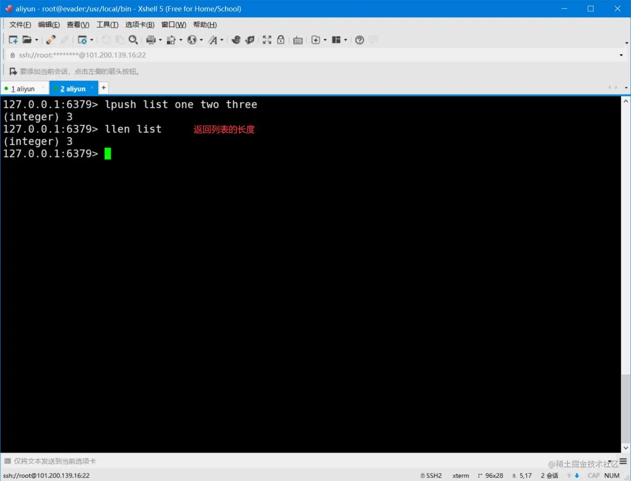631x481 pixels.
Task: Click xterm in the status bar
Action: coord(461,476)
